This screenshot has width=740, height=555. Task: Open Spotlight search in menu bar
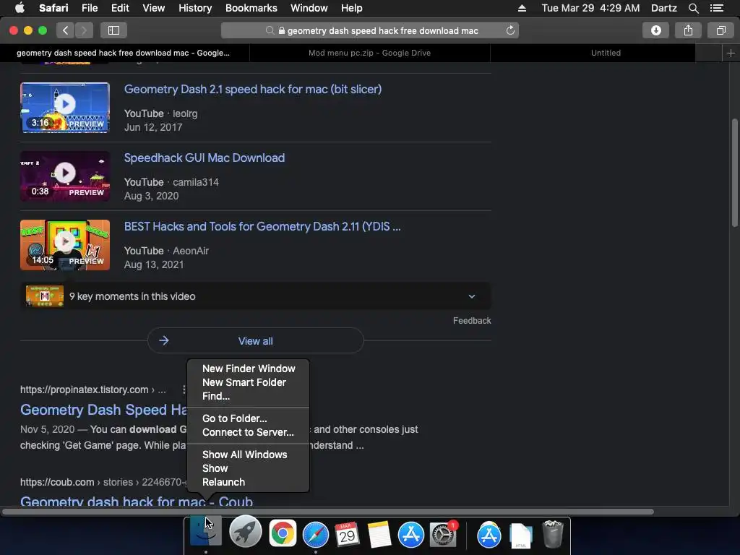point(693,8)
